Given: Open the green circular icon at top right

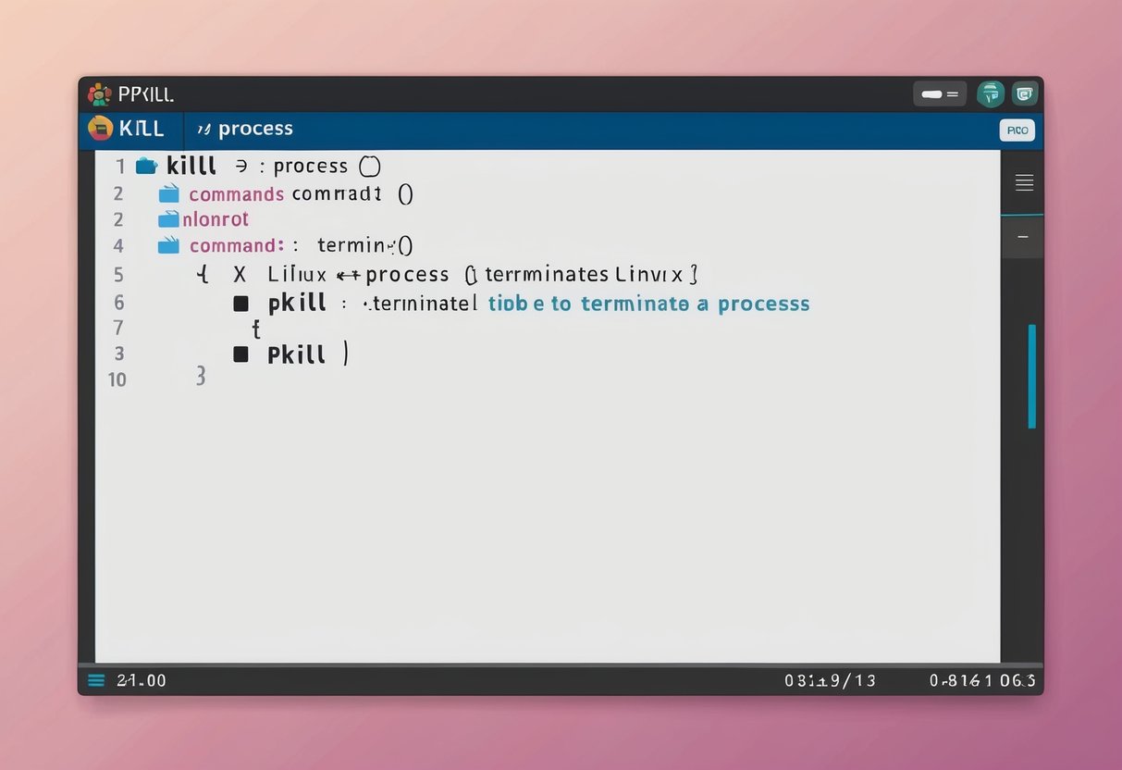Looking at the screenshot, I should [x=990, y=93].
